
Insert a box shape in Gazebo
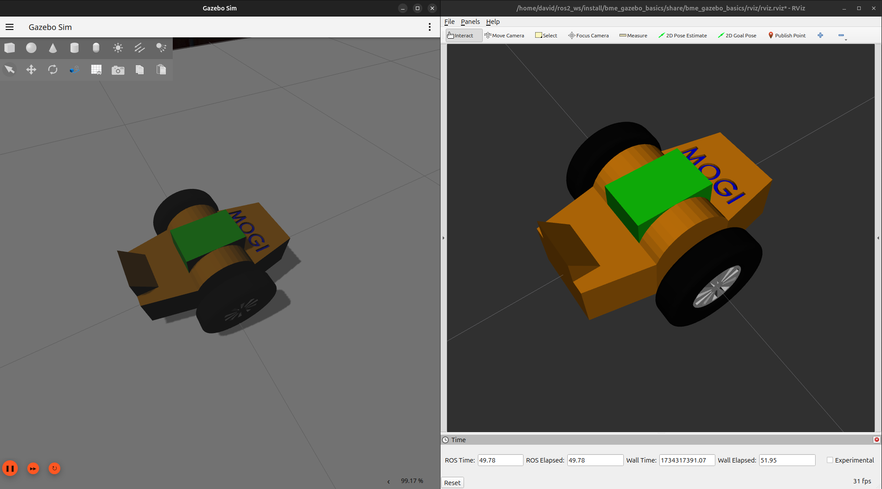(10, 48)
